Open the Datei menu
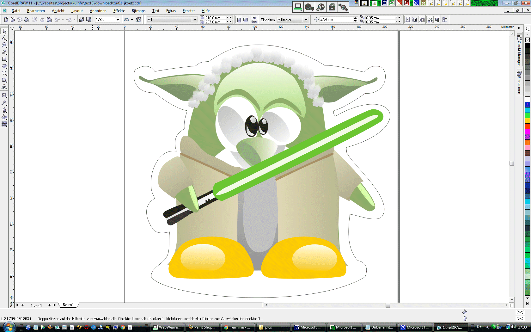The width and height of the screenshot is (531, 332). coord(16,11)
